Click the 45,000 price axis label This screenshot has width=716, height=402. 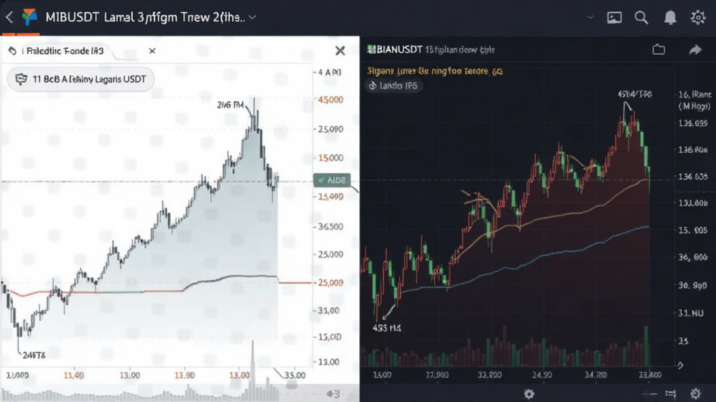point(330,100)
